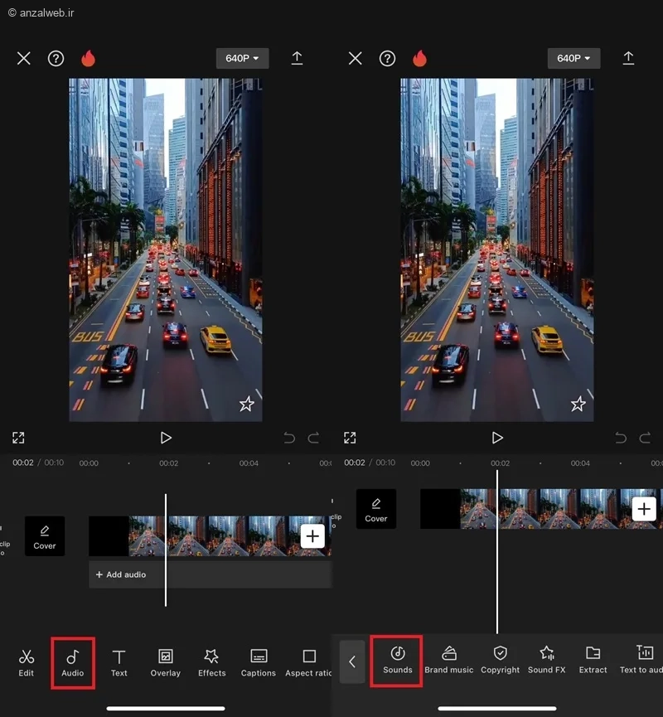Click Add audio track below the clip

tap(124, 574)
